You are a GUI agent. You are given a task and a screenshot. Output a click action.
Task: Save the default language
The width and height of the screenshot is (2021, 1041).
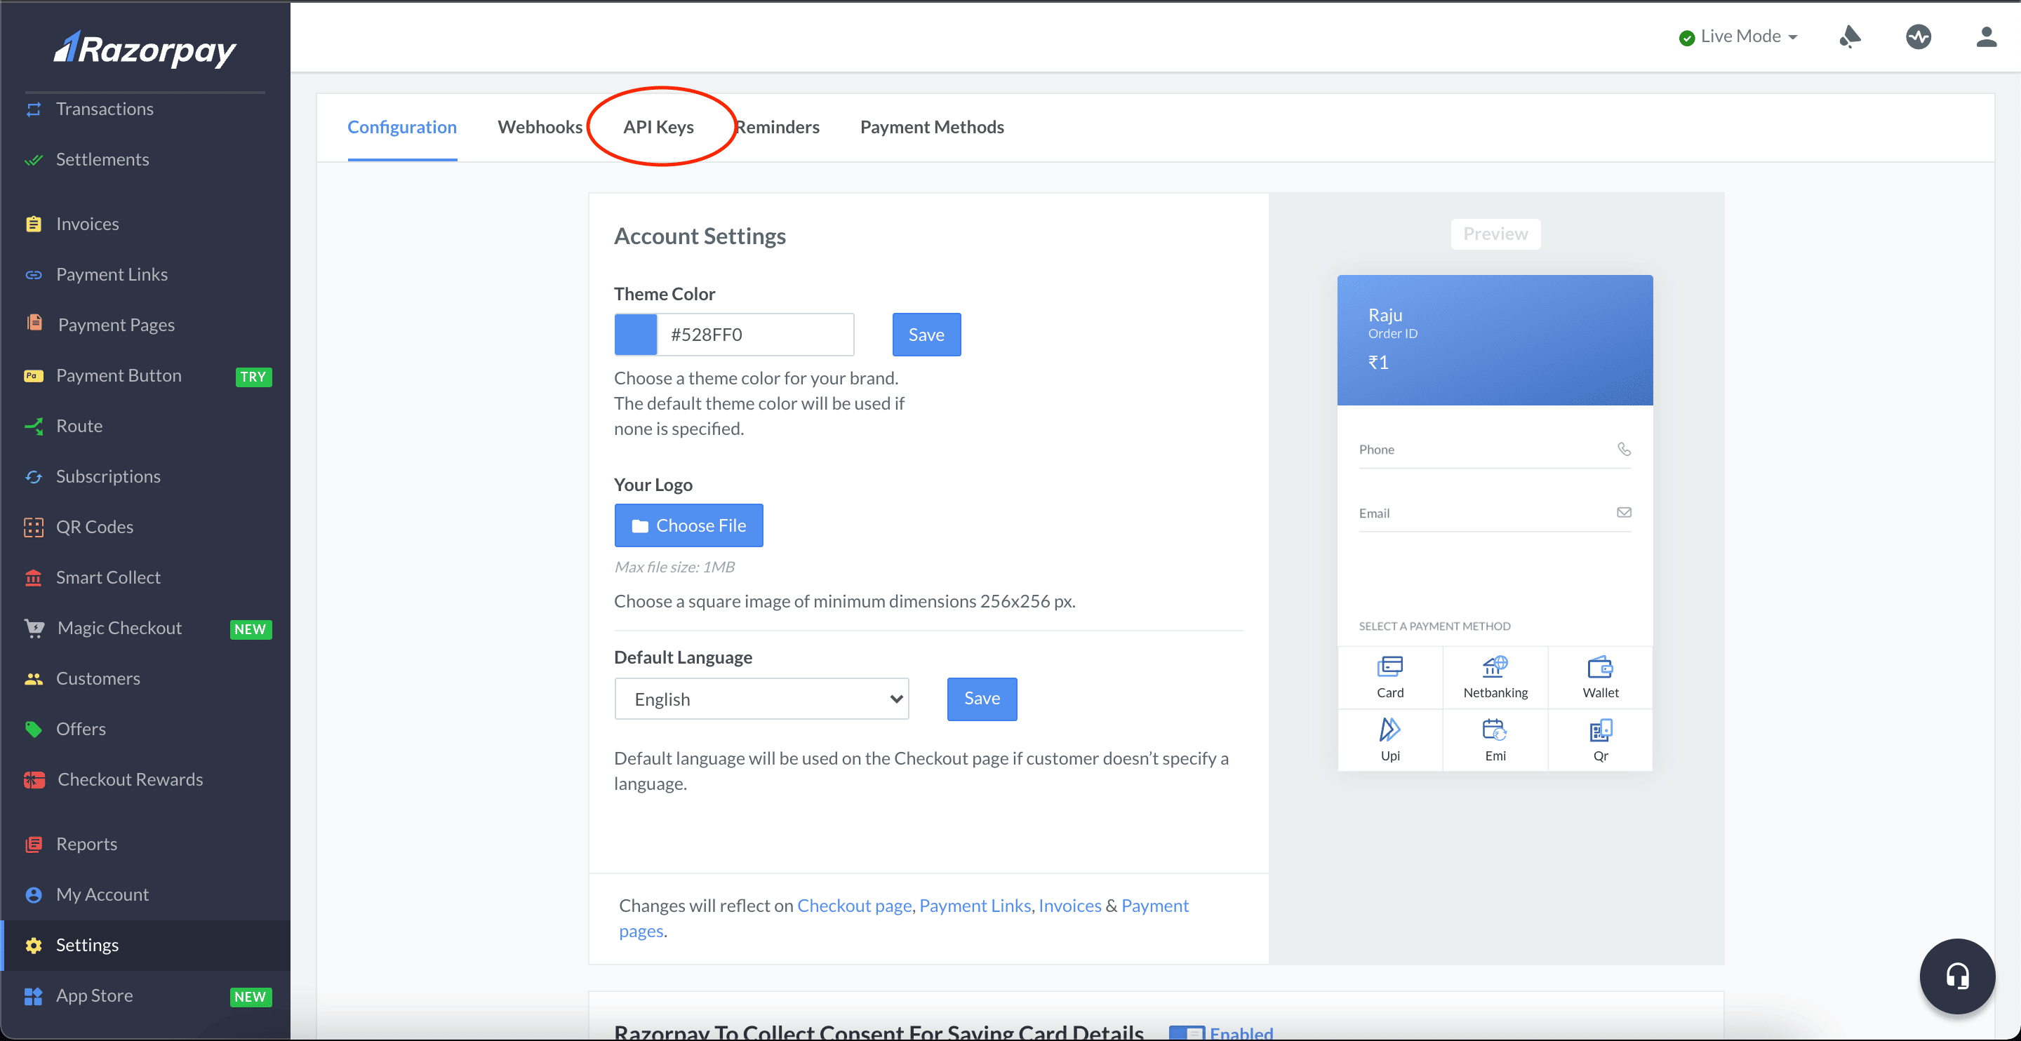[x=982, y=698]
